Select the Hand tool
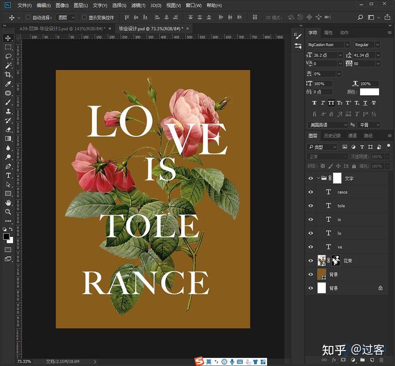395x366 pixels. tap(8, 202)
